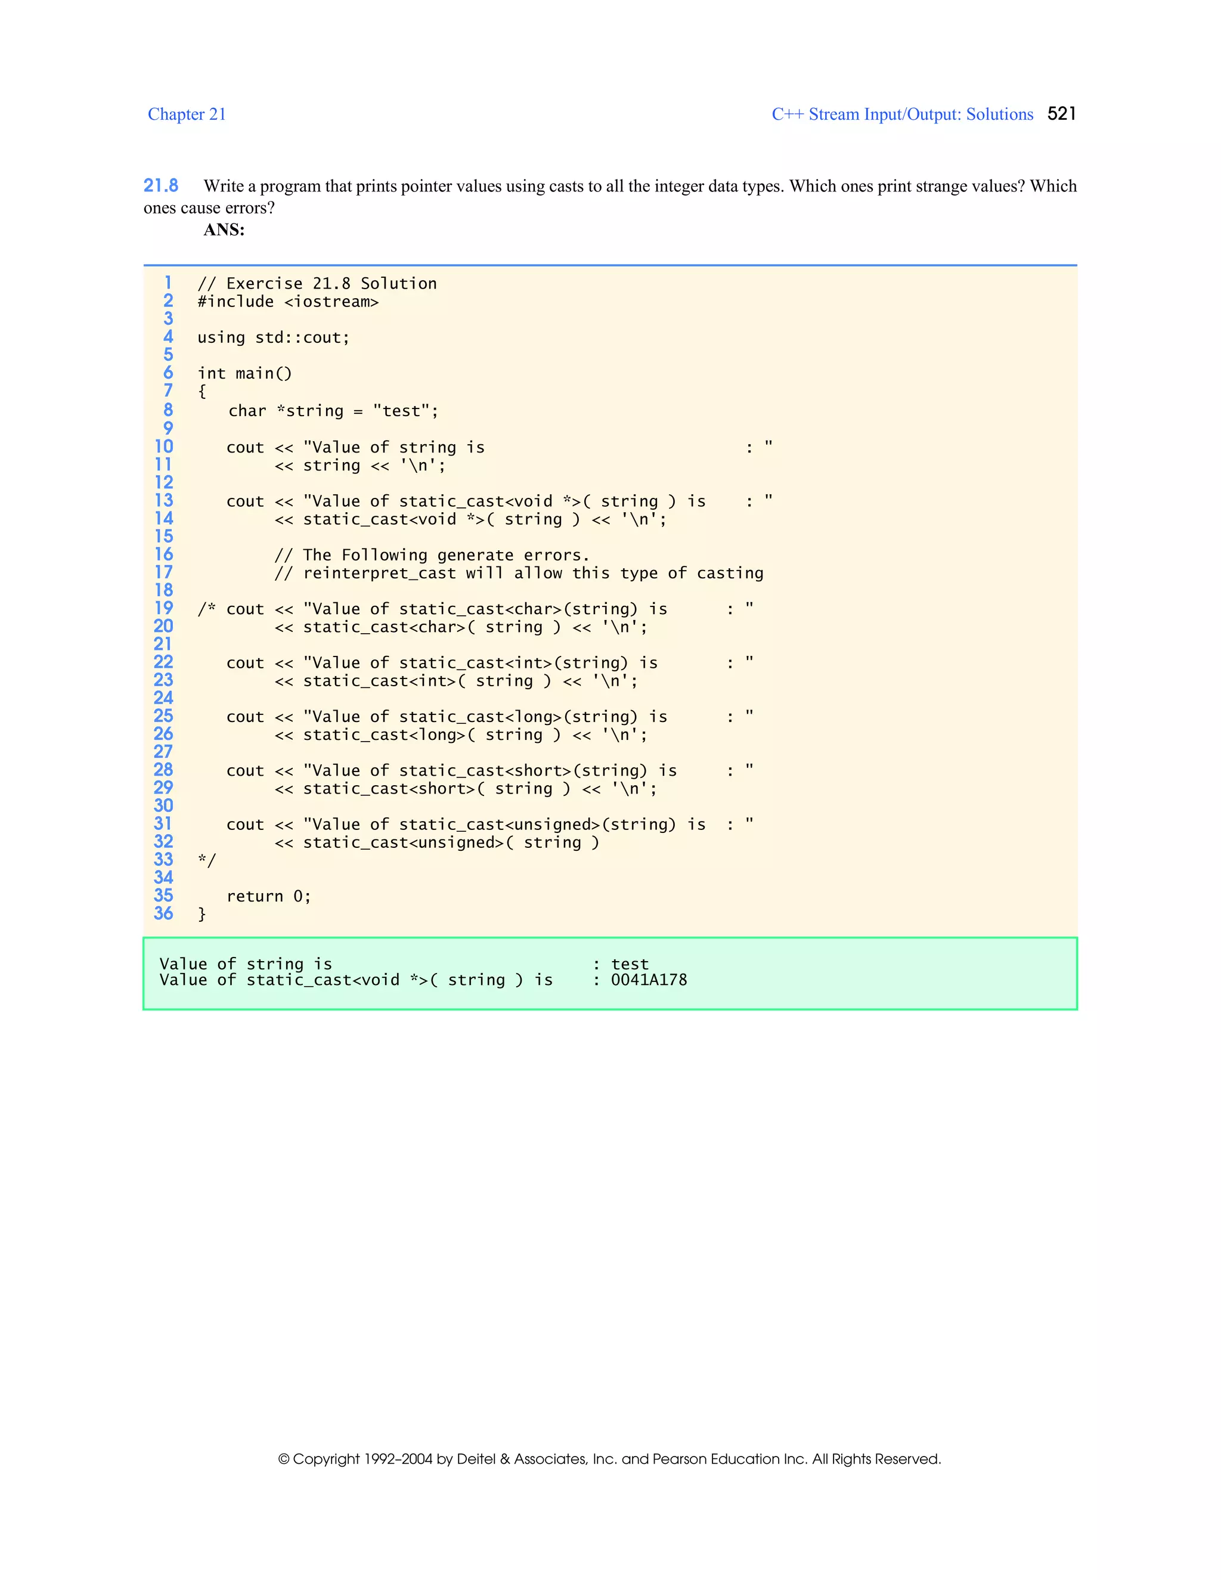Click the '// Exercise 21.8 Solution' comment line

[x=318, y=284]
